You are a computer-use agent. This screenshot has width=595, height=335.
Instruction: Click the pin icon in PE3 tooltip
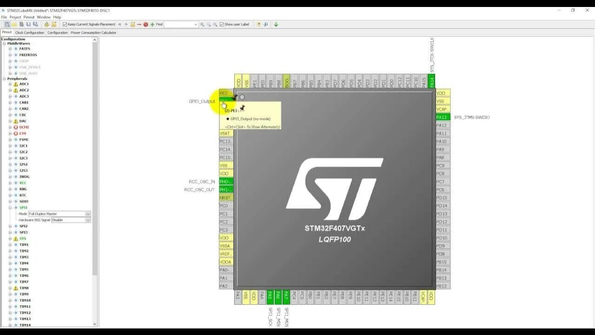(x=242, y=108)
